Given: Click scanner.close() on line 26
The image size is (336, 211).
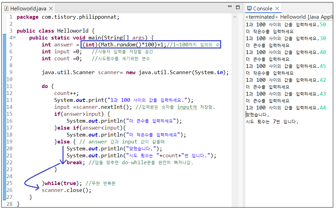Looking at the screenshot, I should pos(66,190).
